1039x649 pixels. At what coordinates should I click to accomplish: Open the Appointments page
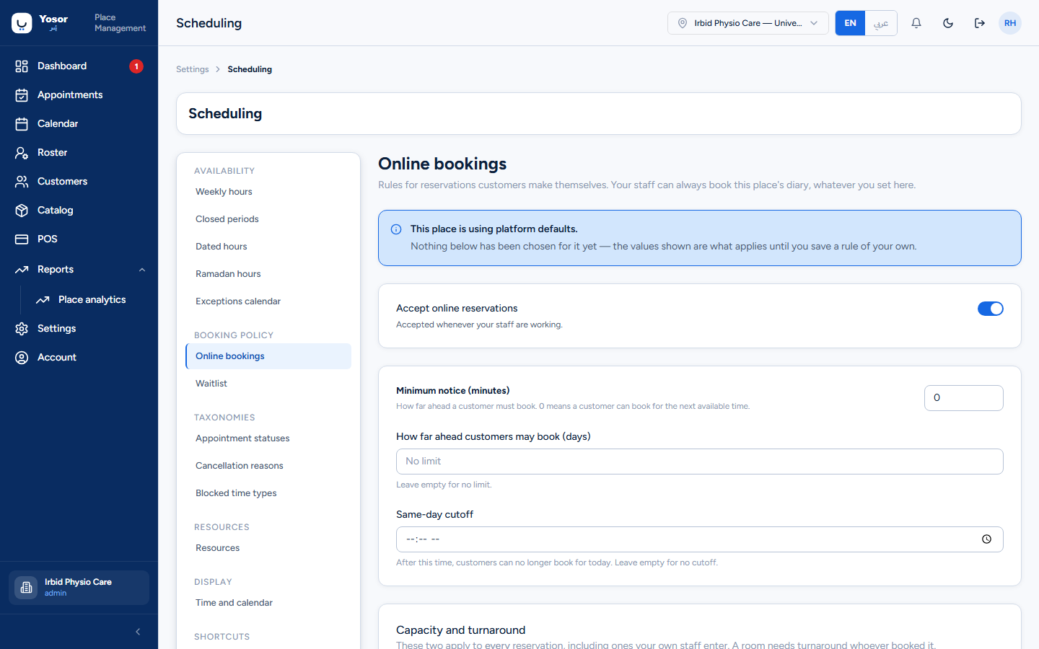click(79, 95)
